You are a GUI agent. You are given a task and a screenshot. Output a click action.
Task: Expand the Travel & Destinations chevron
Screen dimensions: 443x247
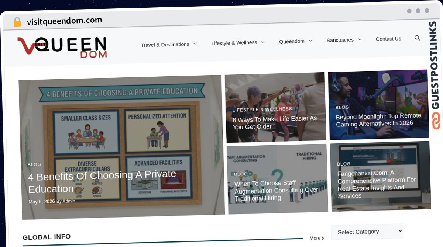[195, 44]
